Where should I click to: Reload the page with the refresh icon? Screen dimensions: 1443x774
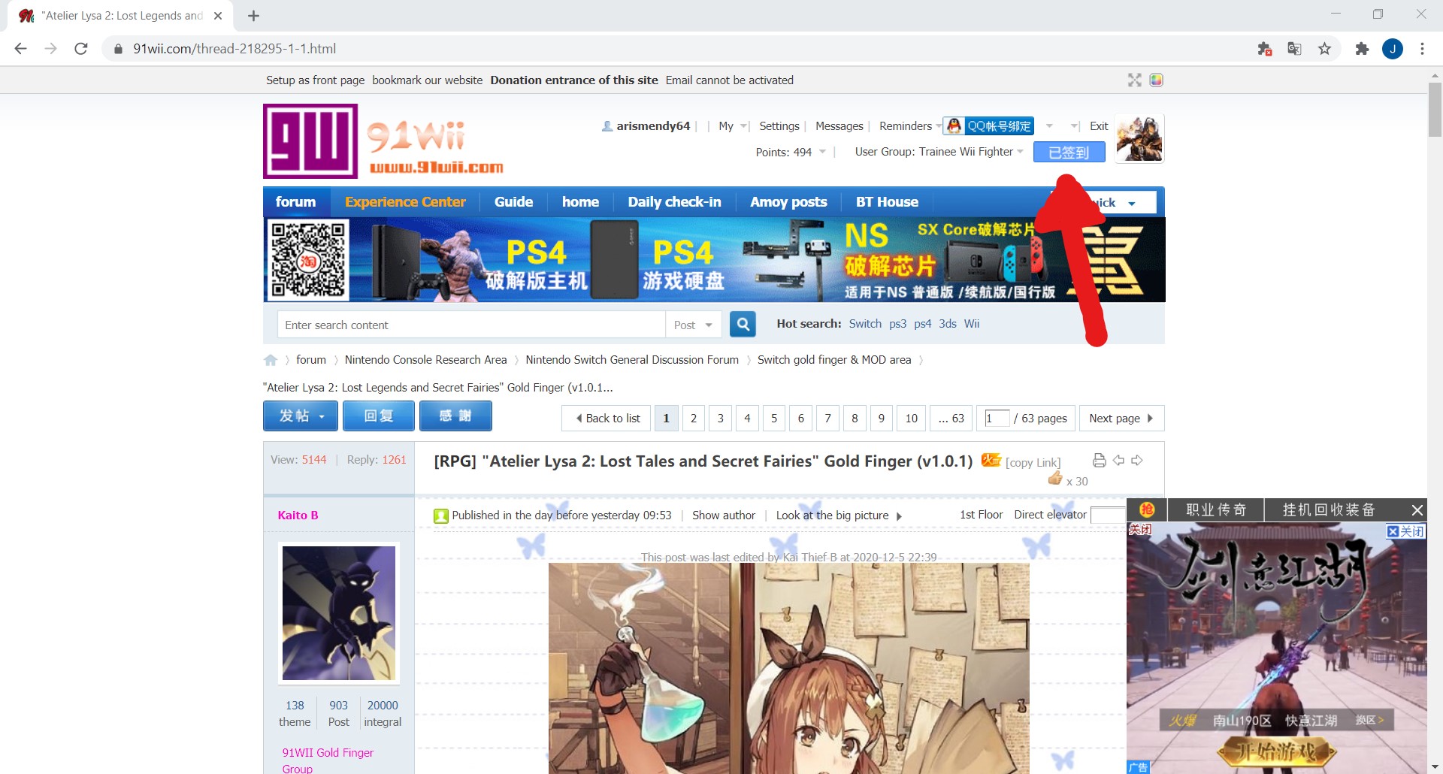point(81,49)
